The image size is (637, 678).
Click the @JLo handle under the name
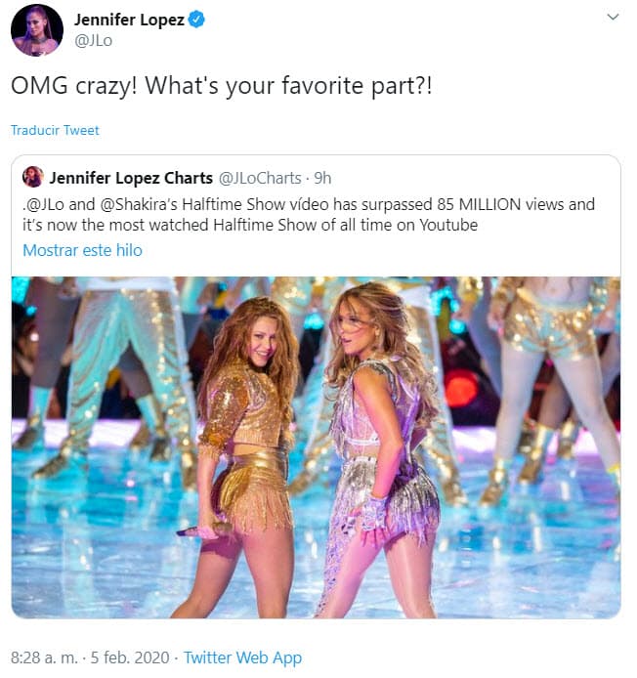coord(92,41)
